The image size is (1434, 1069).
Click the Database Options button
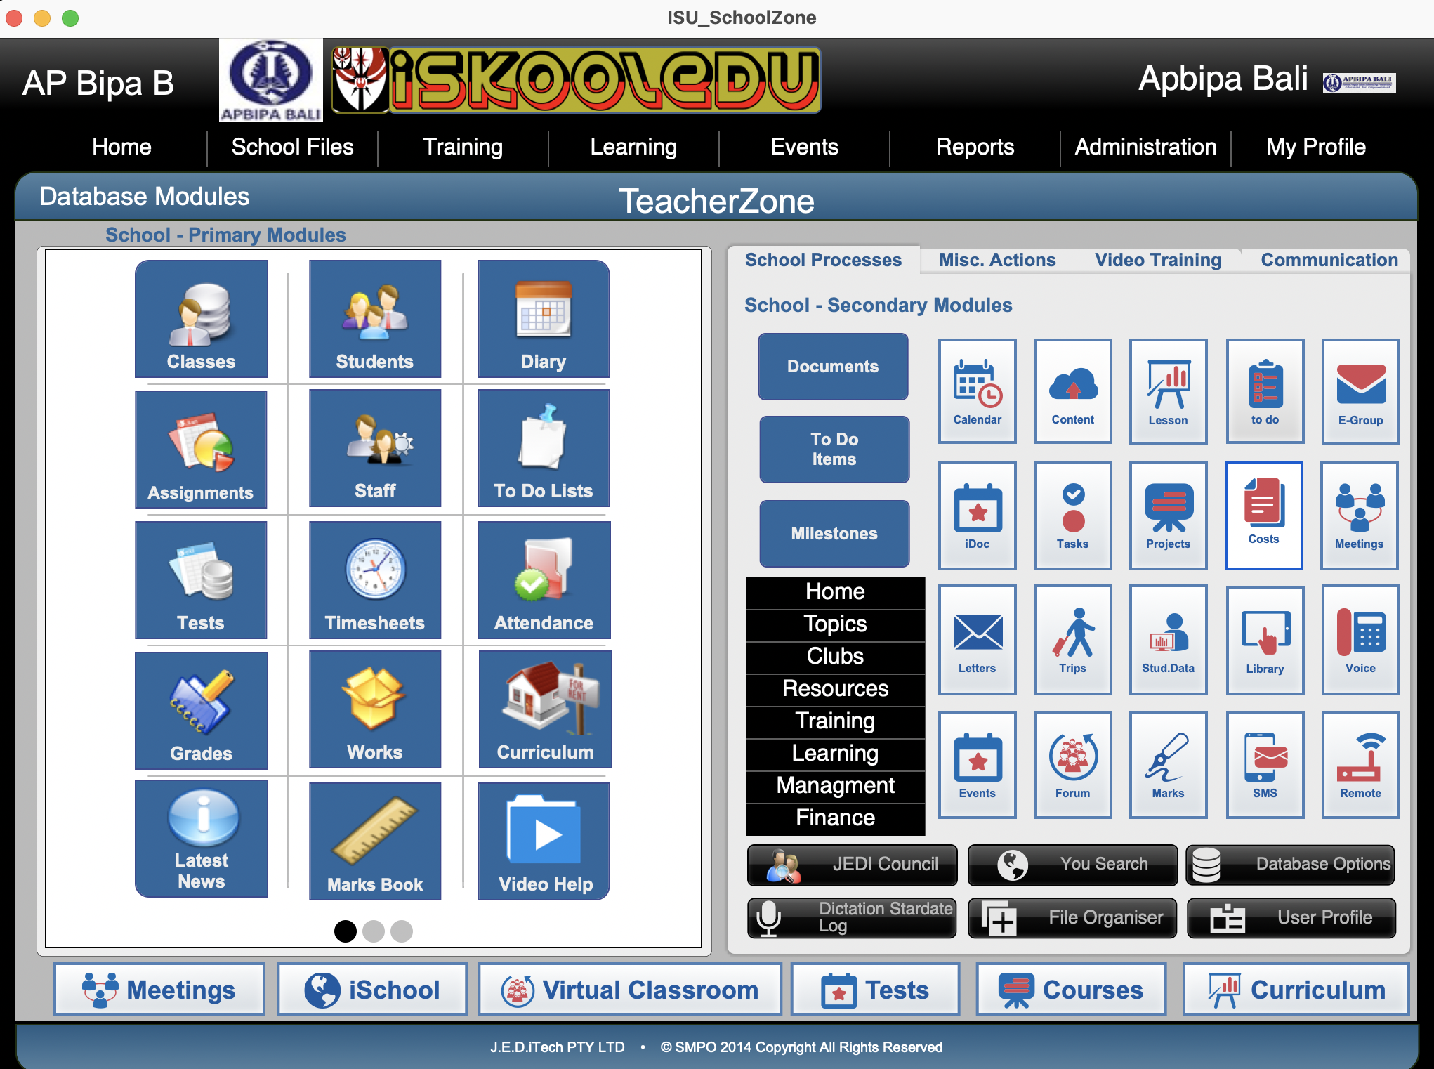coord(1291,865)
